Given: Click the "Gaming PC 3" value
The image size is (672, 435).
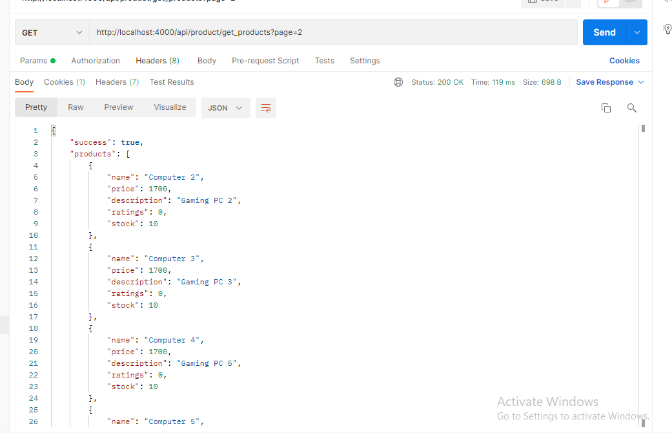Looking at the screenshot, I should (x=207, y=282).
